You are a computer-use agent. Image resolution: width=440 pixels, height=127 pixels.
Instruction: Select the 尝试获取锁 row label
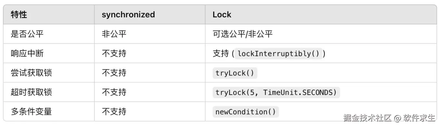coord(31,73)
